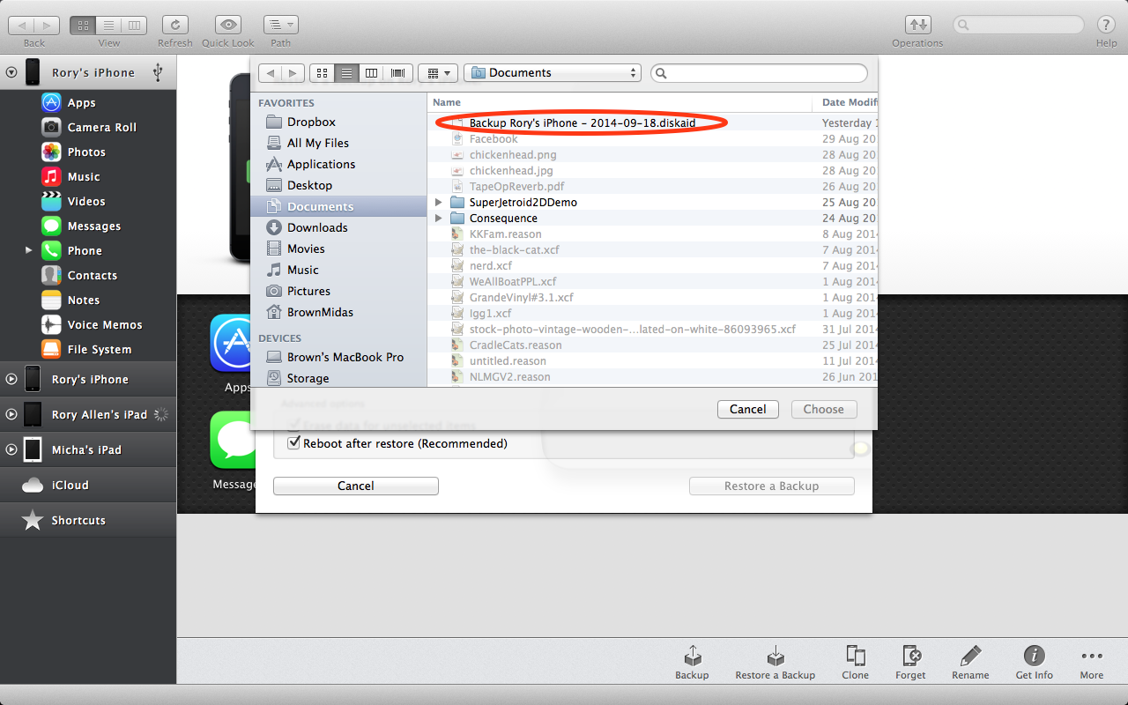Viewport: 1128px width, 705px height.
Task: Open the Documents location dropdown
Action: click(x=553, y=73)
